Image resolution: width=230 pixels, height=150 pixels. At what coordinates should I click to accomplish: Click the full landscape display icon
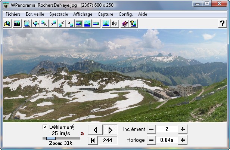tap(87, 24)
